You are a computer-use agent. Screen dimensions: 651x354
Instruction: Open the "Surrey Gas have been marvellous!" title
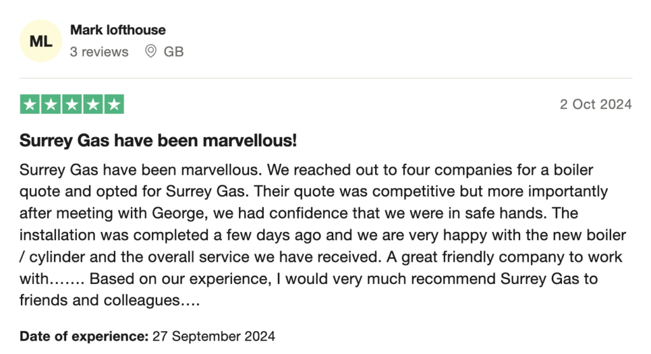[158, 140]
